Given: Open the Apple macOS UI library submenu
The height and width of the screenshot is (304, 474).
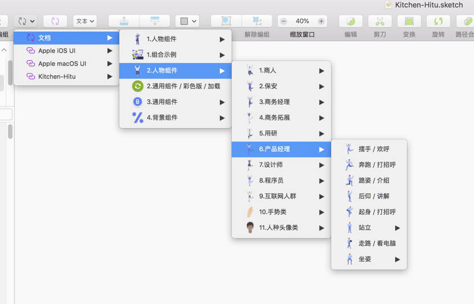Looking at the screenshot, I should pyautogui.click(x=66, y=63).
